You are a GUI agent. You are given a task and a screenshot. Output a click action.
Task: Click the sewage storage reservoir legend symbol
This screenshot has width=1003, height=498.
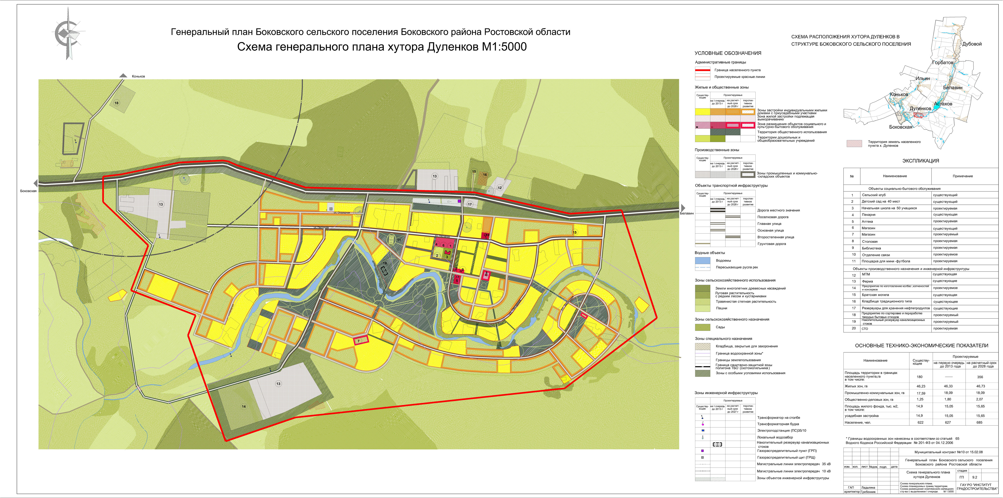click(717, 444)
